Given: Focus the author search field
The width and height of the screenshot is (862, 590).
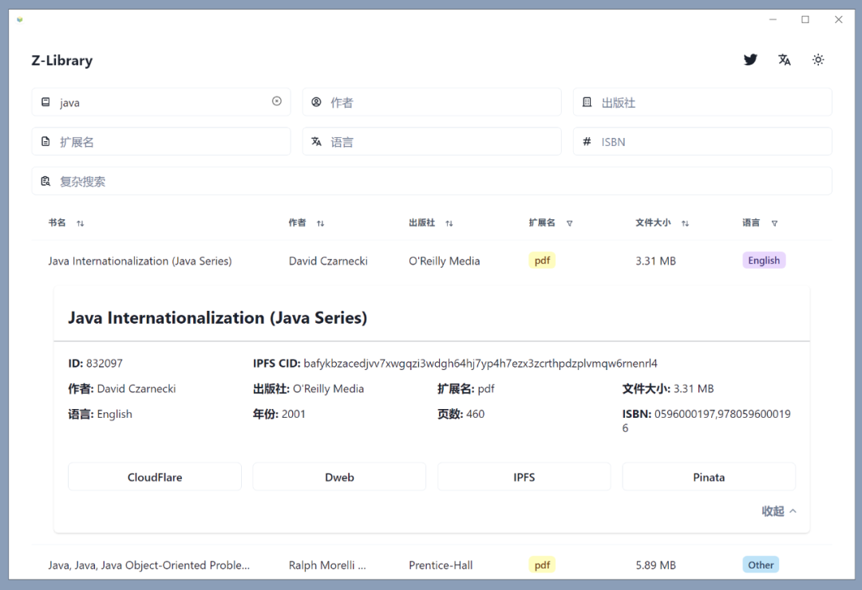Looking at the screenshot, I should coord(439,102).
